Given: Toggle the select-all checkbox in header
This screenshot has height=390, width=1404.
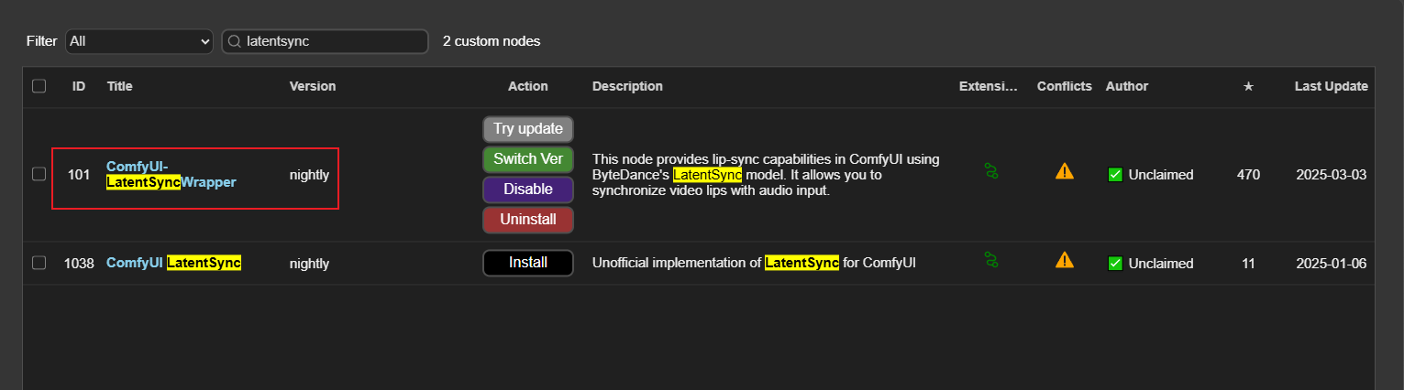Looking at the screenshot, I should (39, 86).
